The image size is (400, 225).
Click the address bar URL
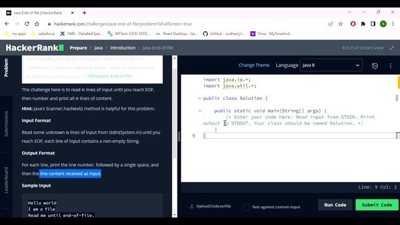(x=123, y=24)
